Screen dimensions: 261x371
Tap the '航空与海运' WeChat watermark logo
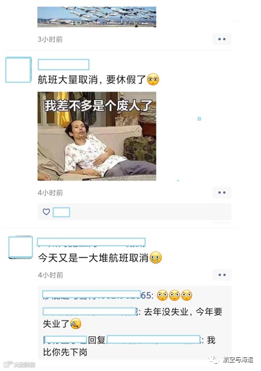click(x=232, y=360)
